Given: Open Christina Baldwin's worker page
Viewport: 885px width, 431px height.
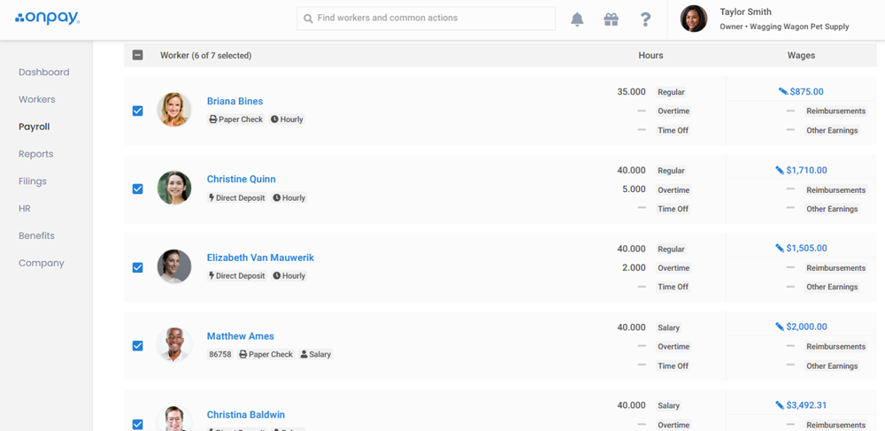Looking at the screenshot, I should (x=245, y=414).
